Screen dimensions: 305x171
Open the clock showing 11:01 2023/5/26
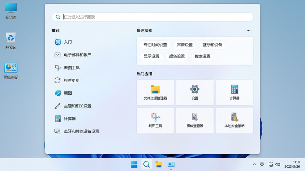pos(292,164)
